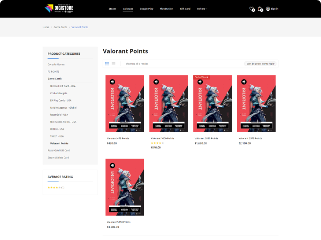
Task: Open the Gift Card menu item
Action: click(185, 9)
